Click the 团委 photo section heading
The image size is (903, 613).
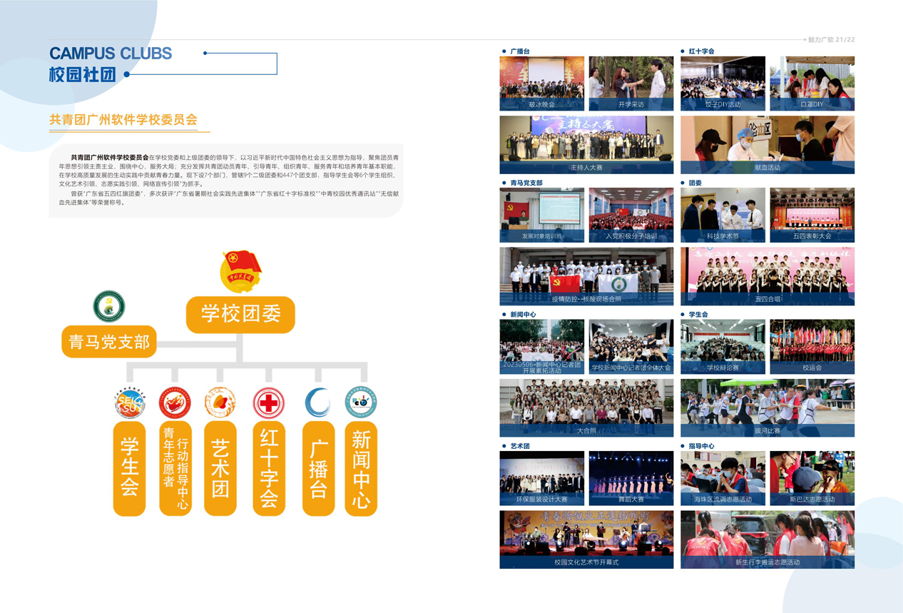click(695, 183)
